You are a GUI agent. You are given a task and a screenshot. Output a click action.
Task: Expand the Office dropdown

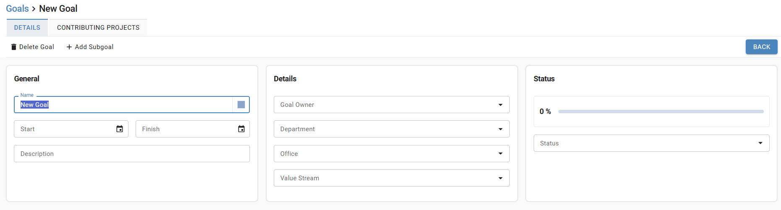(x=392, y=154)
